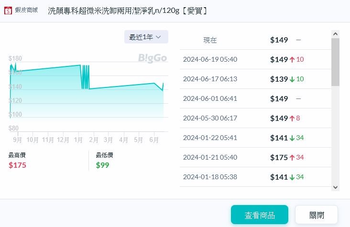Select the 2024-06-19 05:40 price record

(x=255, y=59)
